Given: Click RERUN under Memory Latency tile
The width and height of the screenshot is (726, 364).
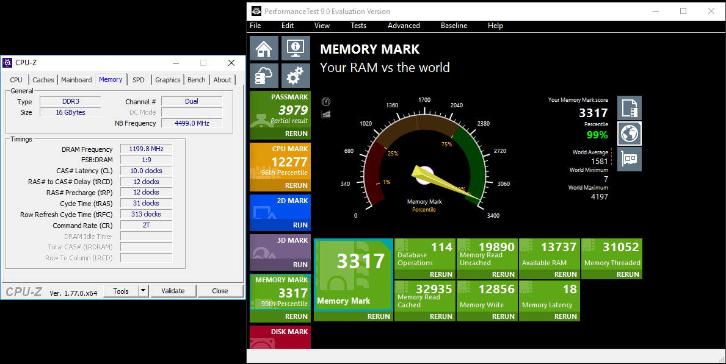Looking at the screenshot, I should click(565, 317).
